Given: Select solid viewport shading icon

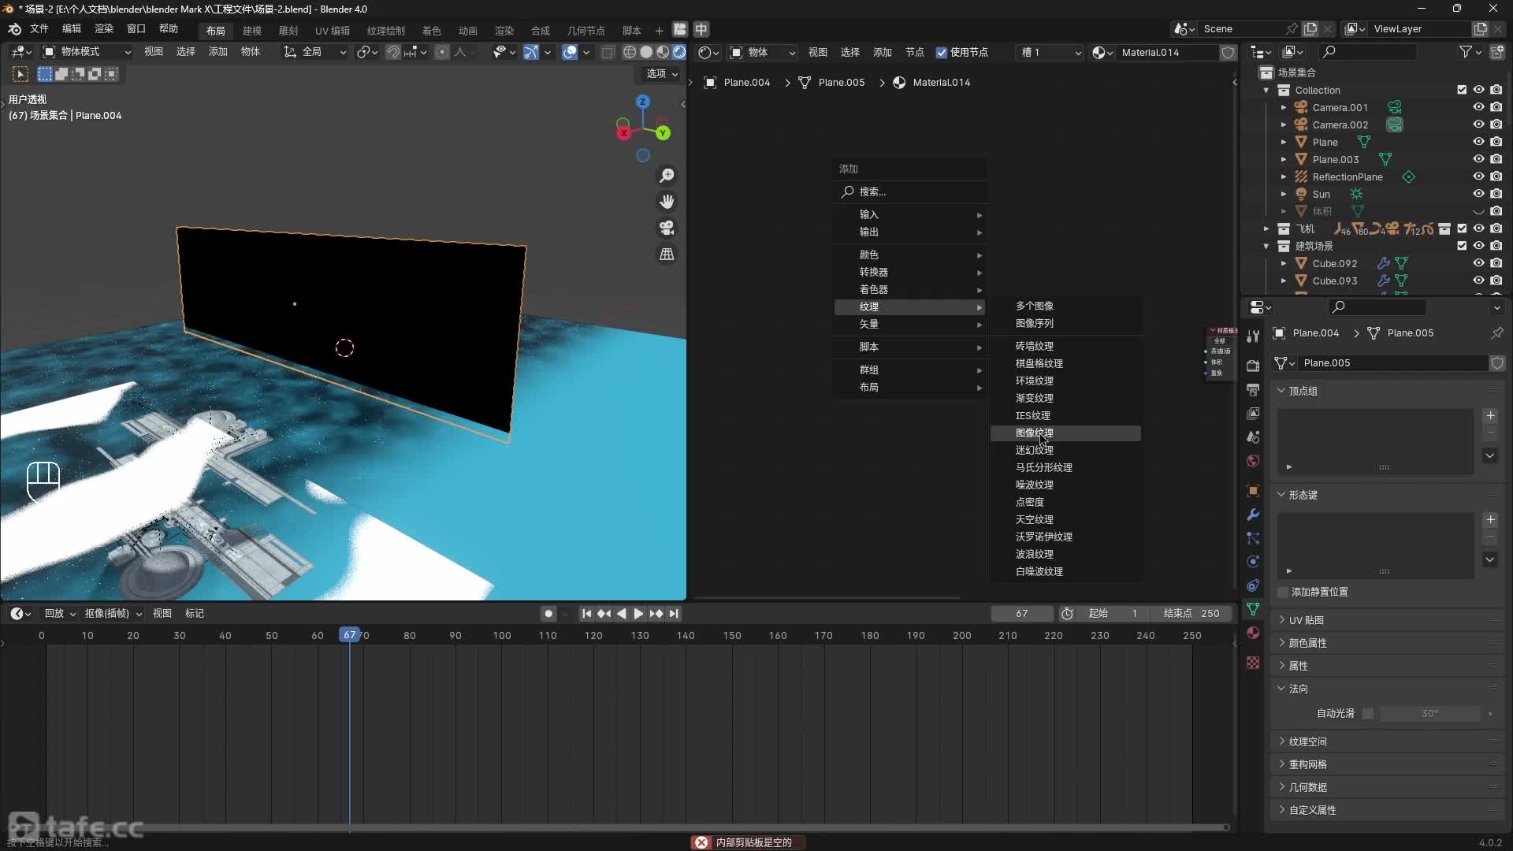Looking at the screenshot, I should click(x=646, y=52).
